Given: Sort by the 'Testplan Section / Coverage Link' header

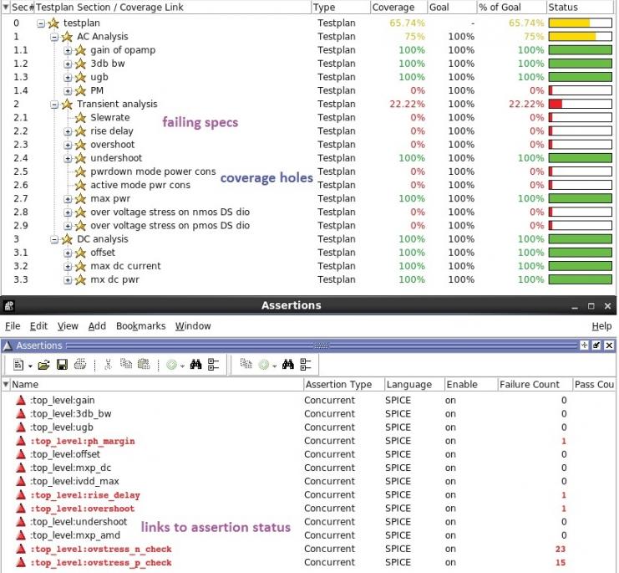Looking at the screenshot, I should pos(173,8).
